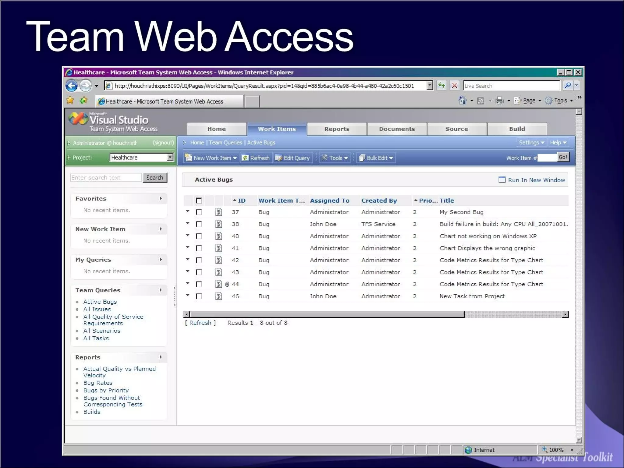The width and height of the screenshot is (624, 468).
Task: Click the attachment paperclip on bug 44
Action: 227,284
